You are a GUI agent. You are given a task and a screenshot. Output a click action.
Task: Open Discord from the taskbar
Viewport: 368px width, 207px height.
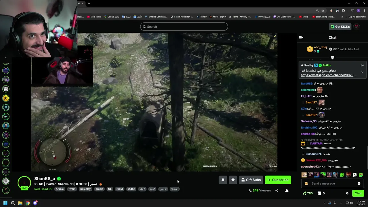coord(35,203)
